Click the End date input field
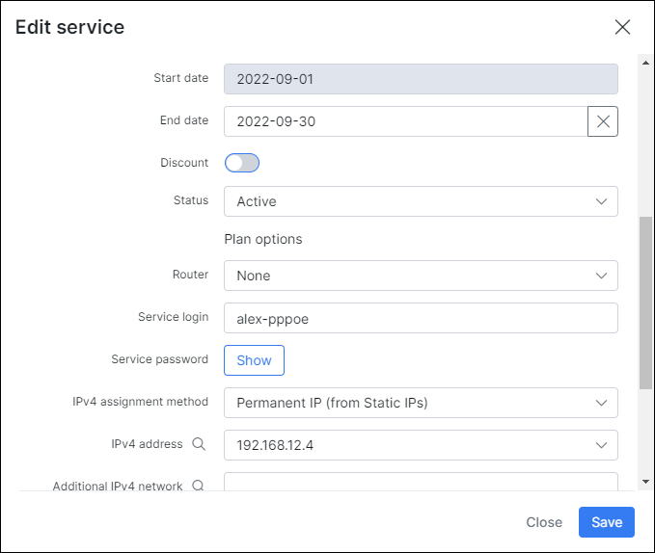The width and height of the screenshot is (655, 553). [x=405, y=121]
